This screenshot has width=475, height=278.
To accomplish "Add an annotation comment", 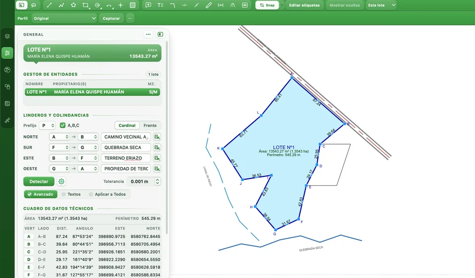I will tap(148, 5).
